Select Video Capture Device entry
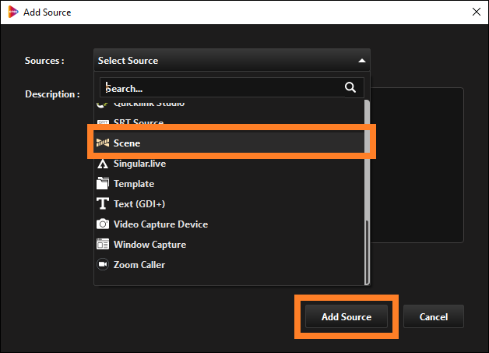Viewport: 489px width, 353px height. [x=229, y=224]
